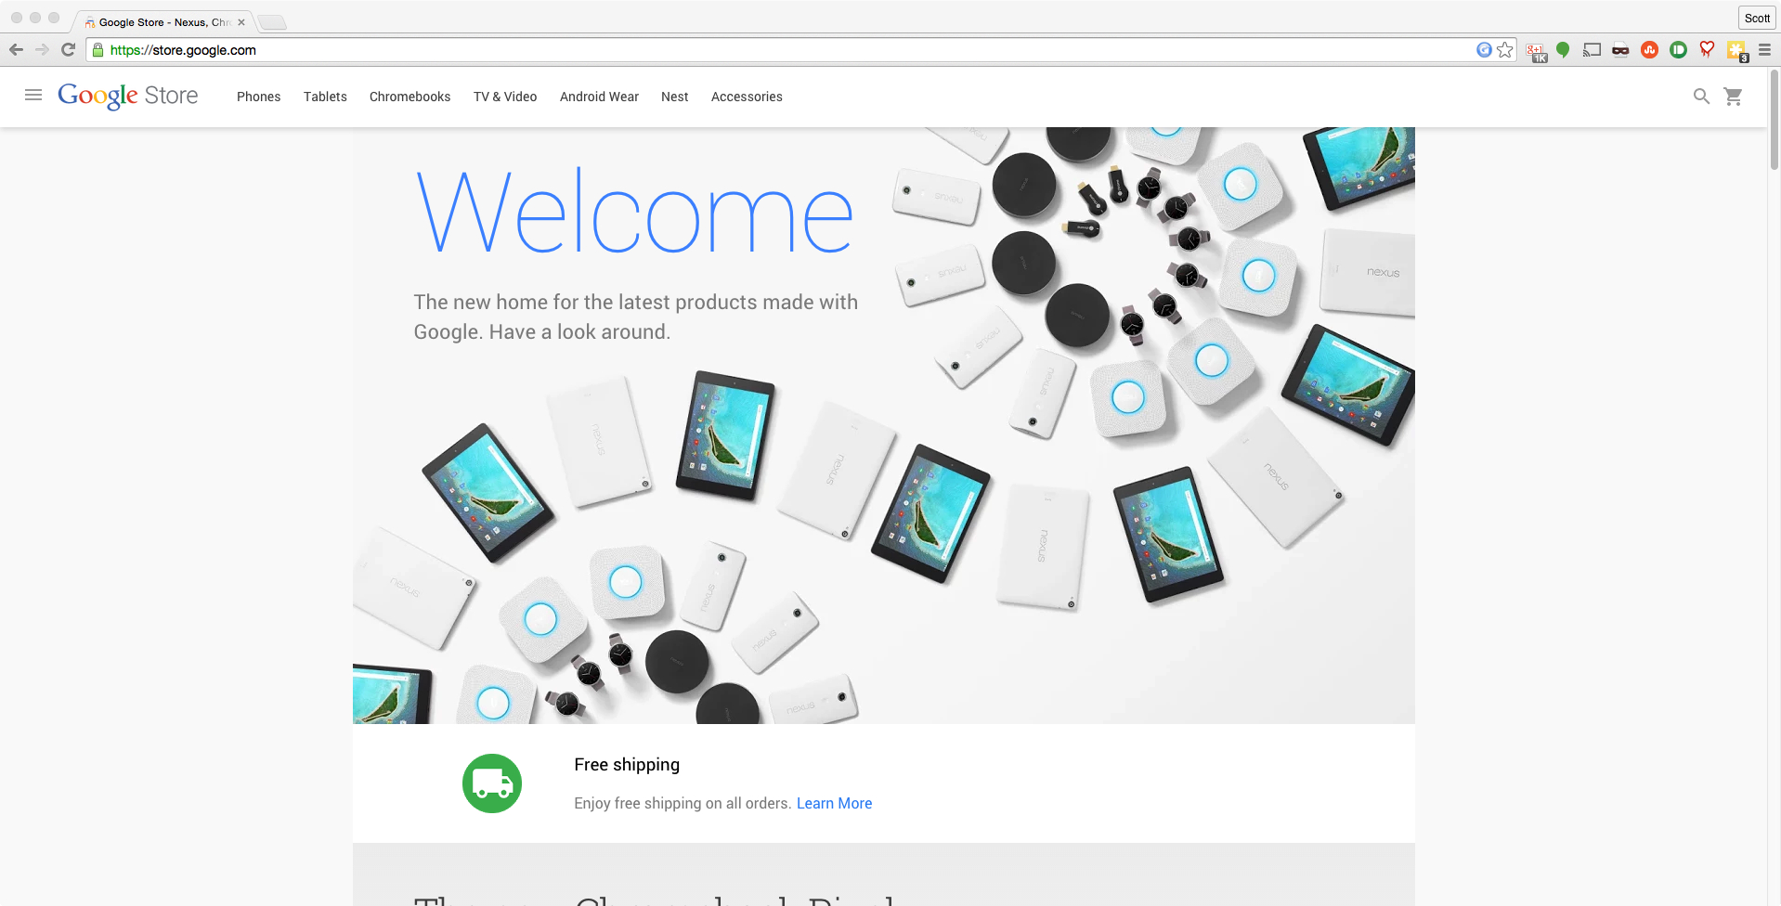Click the blue Google translate icon in omnibox
The height and width of the screenshot is (906, 1781).
click(x=1484, y=50)
